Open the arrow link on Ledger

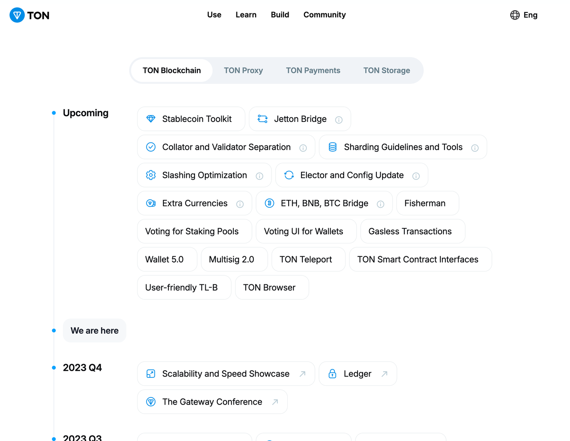click(384, 374)
